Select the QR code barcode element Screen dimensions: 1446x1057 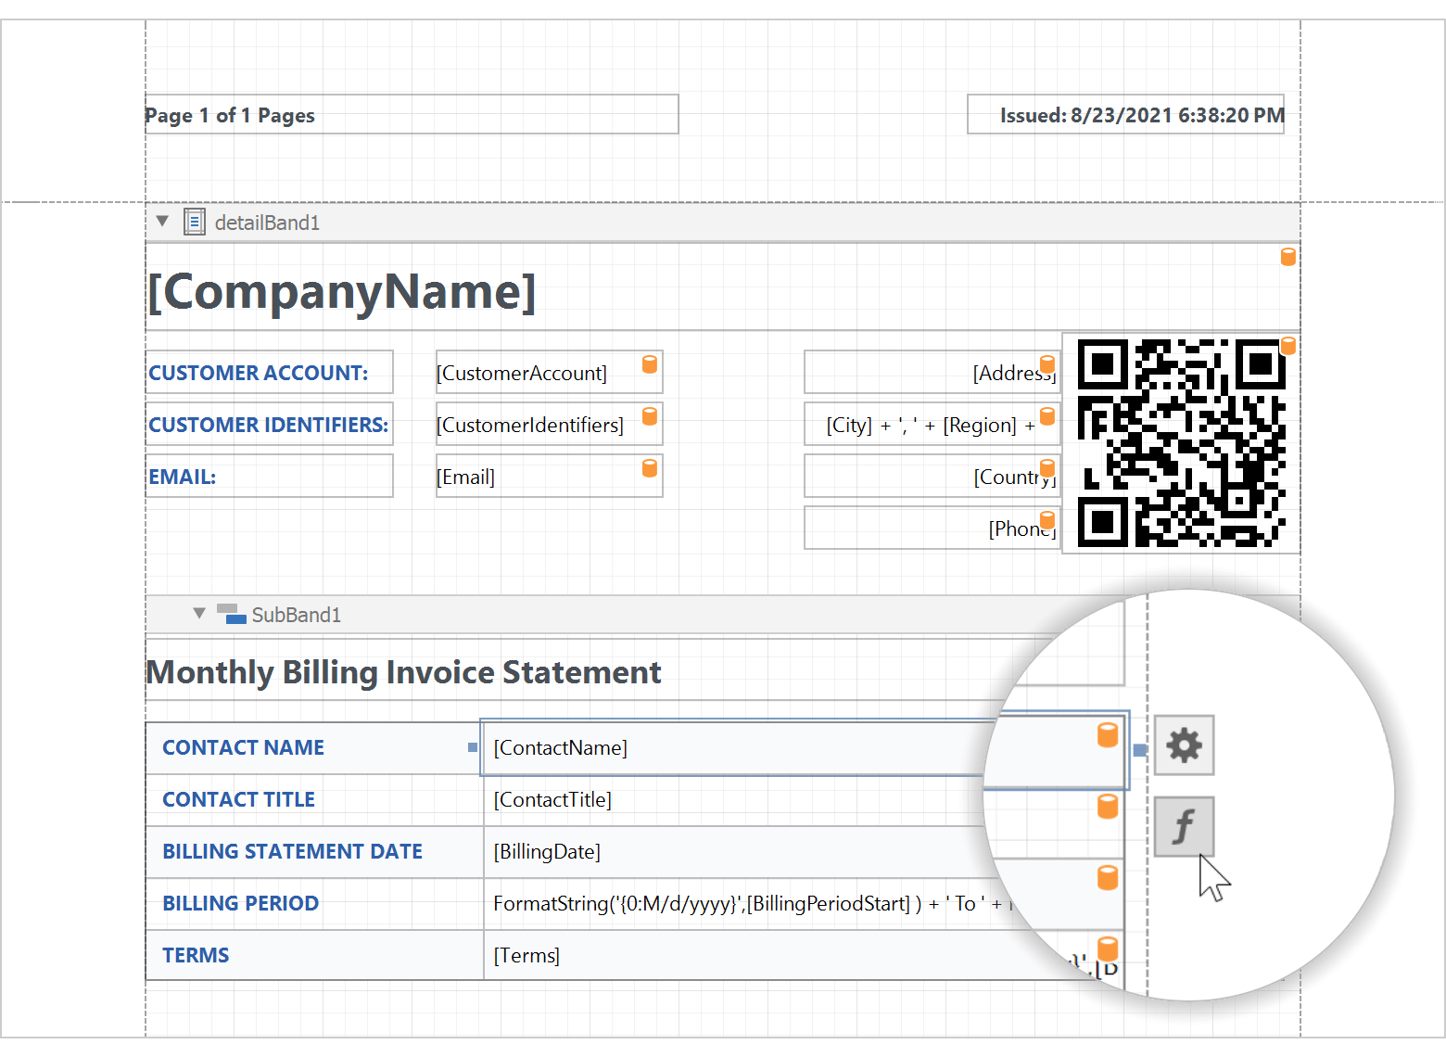pyautogui.click(x=1180, y=443)
